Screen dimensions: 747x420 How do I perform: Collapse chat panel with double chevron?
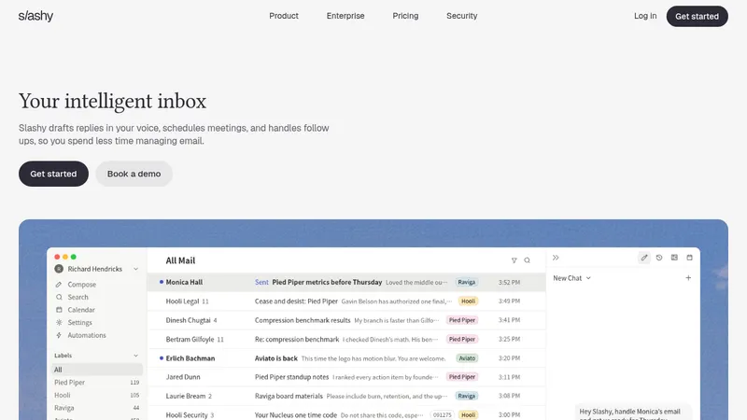pos(556,258)
